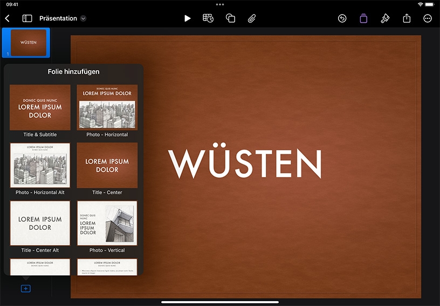The image size is (440, 306).
Task: Open the Präsentation title dropdown chevron
Action: (83, 18)
